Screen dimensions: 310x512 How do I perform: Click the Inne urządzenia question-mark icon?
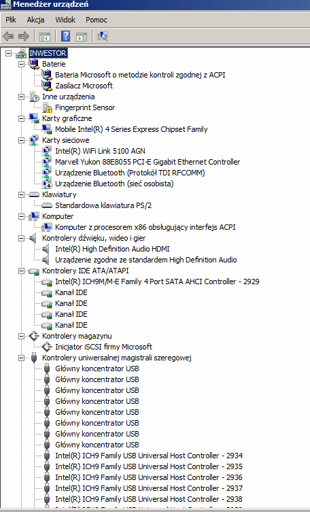click(34, 97)
